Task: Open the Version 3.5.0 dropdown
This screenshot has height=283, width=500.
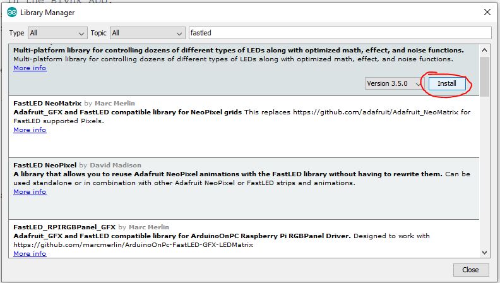Action: click(394, 83)
